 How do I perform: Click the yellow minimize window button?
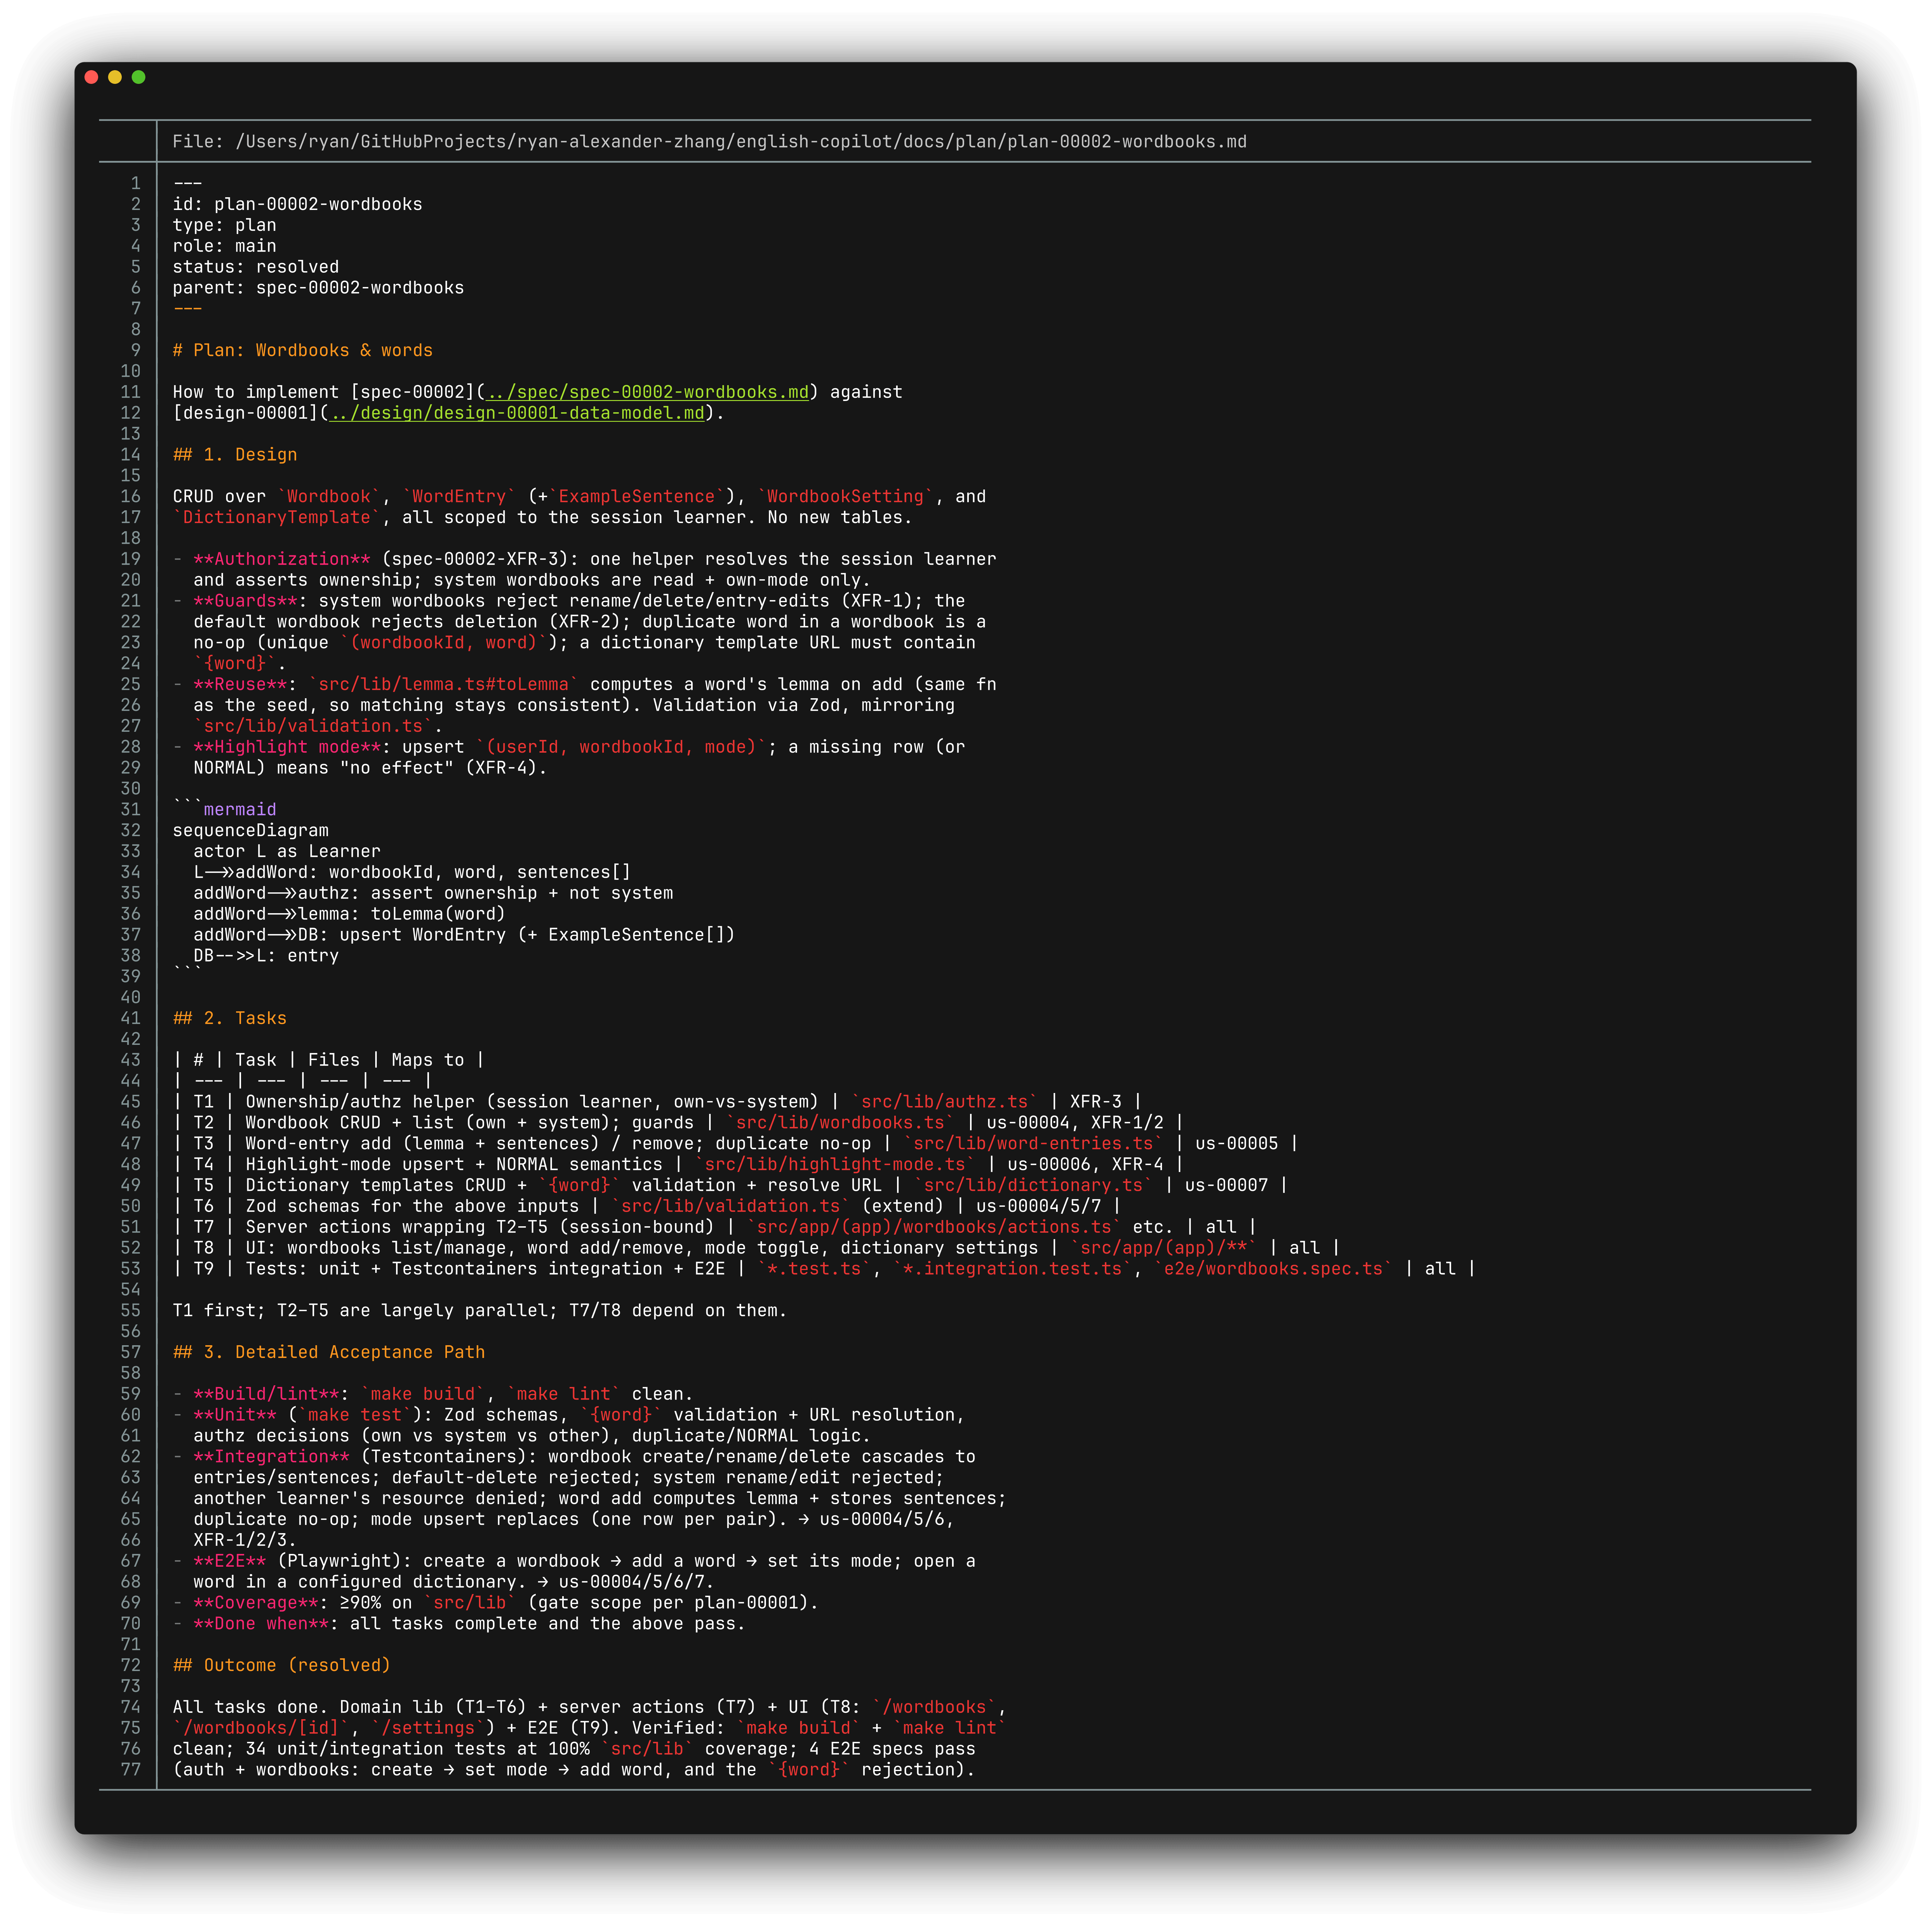point(115,77)
